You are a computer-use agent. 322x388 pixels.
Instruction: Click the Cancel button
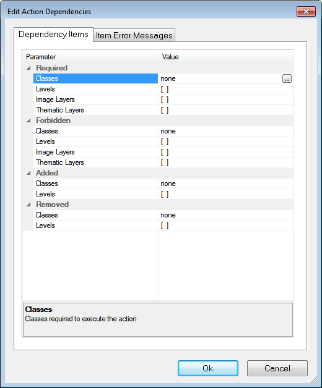(x=277, y=368)
